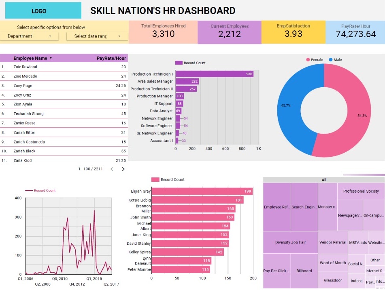Click the next page arrow below the employee table
385x290 pixels.
(x=123, y=169)
